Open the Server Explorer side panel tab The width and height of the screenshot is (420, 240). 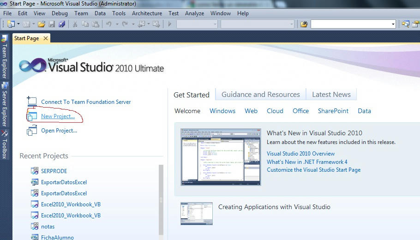pyautogui.click(x=4, y=104)
